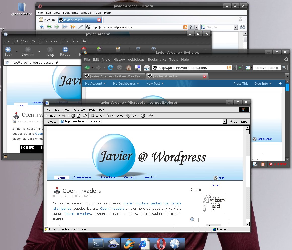Open the Internet Explorer dock icon
The width and height of the screenshot is (292, 250).
144,244
